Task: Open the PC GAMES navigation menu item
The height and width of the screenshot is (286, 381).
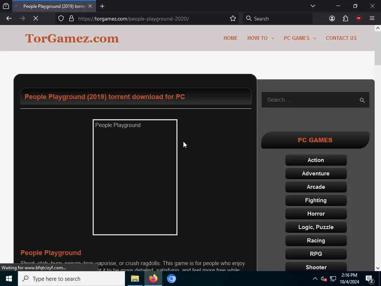Action: coord(297,38)
